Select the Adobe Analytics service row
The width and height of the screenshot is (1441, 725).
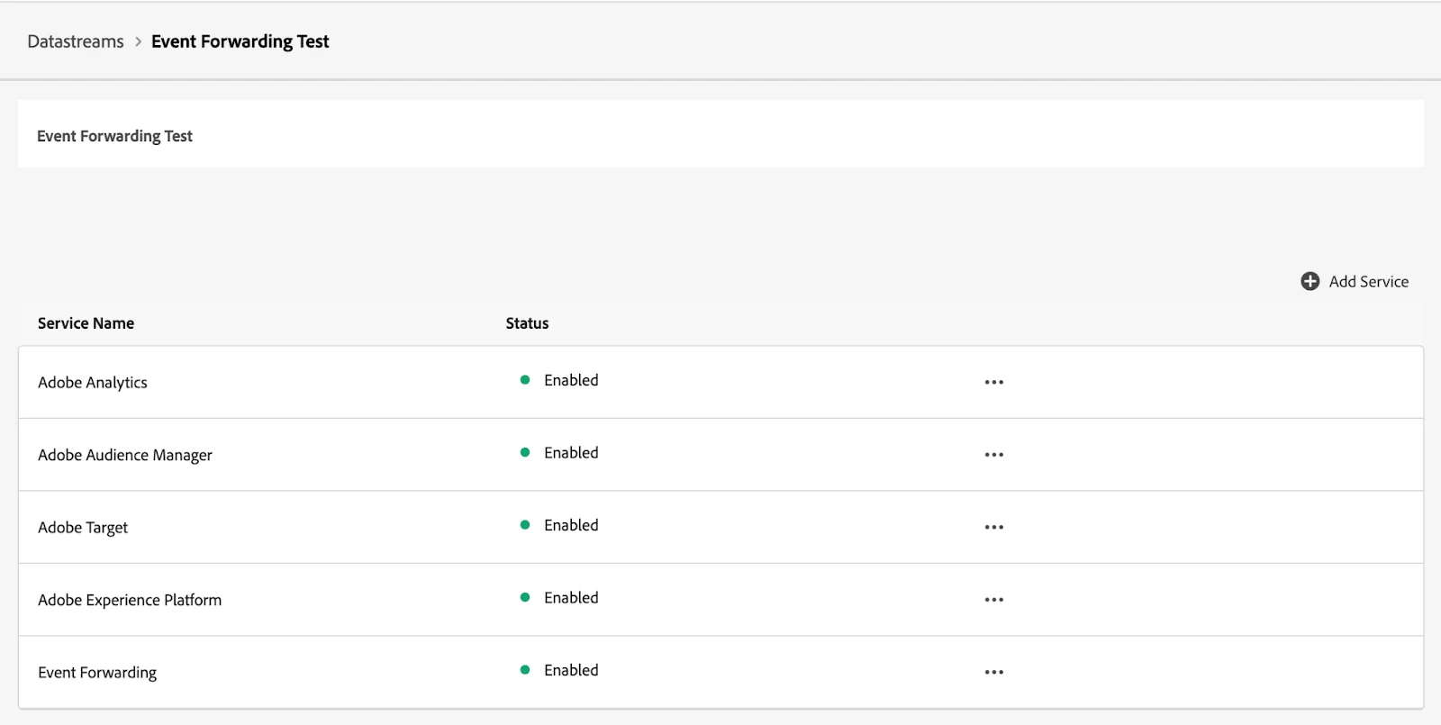point(93,383)
